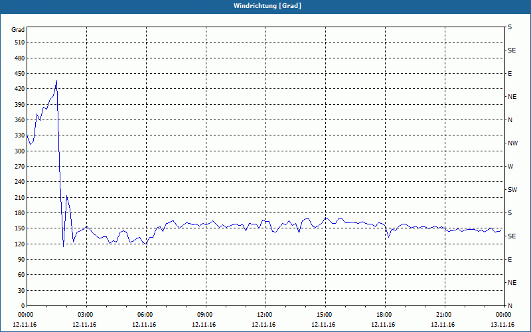531x332 pixels.
Task: Select the 480 value on the degree axis
Action: (x=20, y=58)
